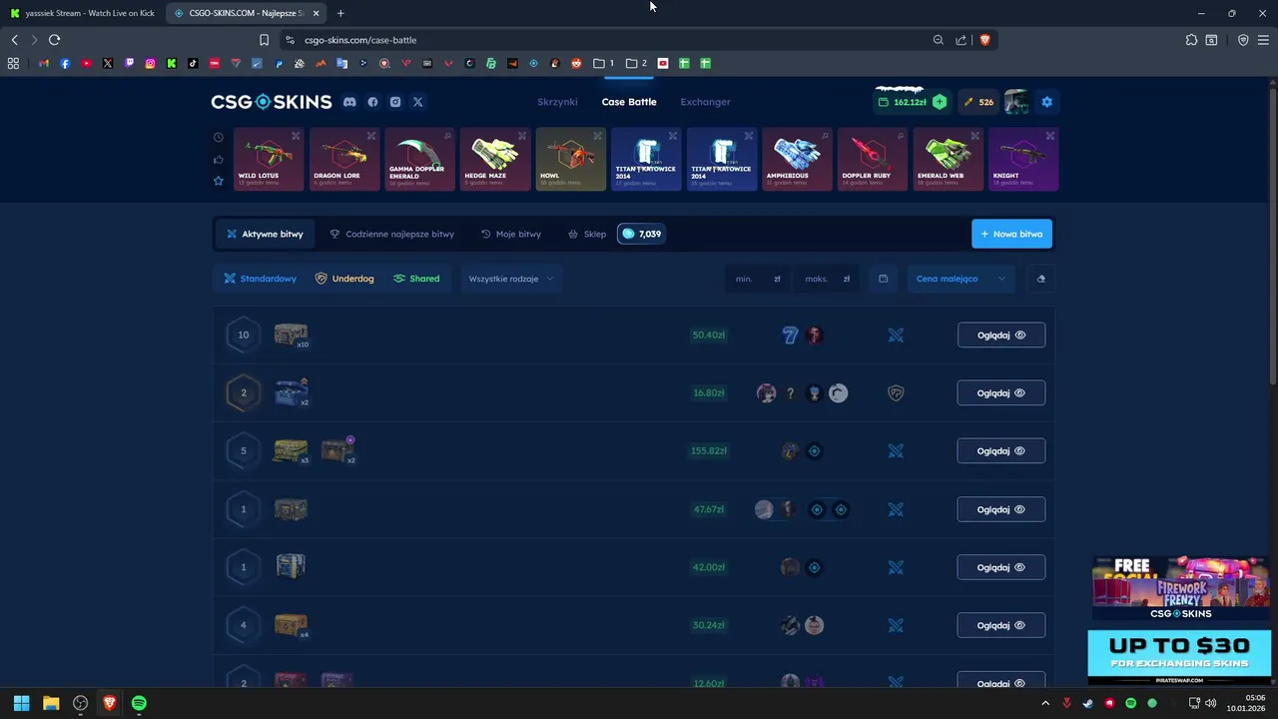
Task: Click Oglądaj for the 16.80zł battle
Action: [x=1001, y=392]
